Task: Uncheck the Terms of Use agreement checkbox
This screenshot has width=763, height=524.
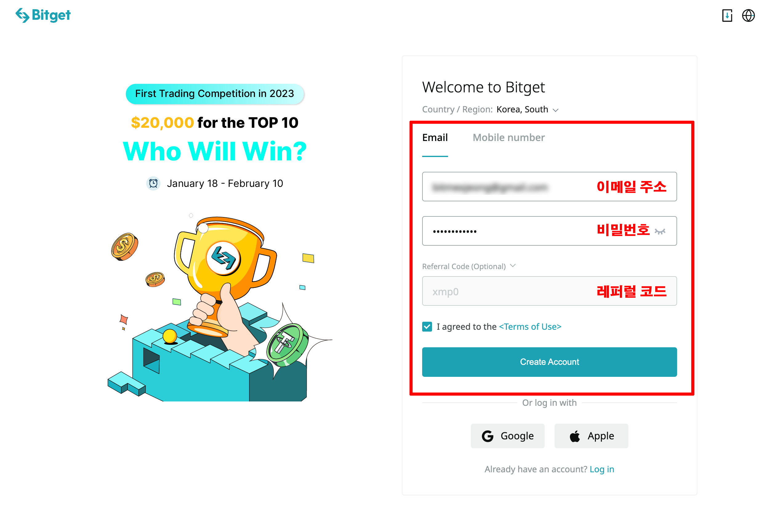Action: (427, 327)
